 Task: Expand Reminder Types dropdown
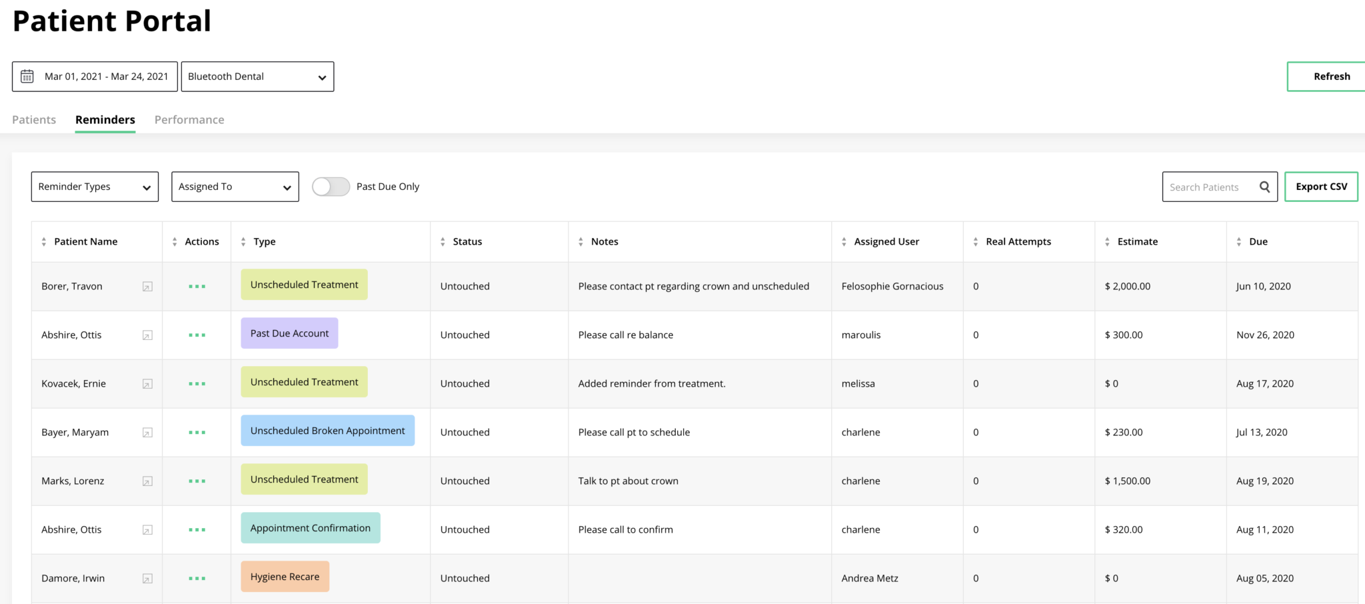click(95, 187)
